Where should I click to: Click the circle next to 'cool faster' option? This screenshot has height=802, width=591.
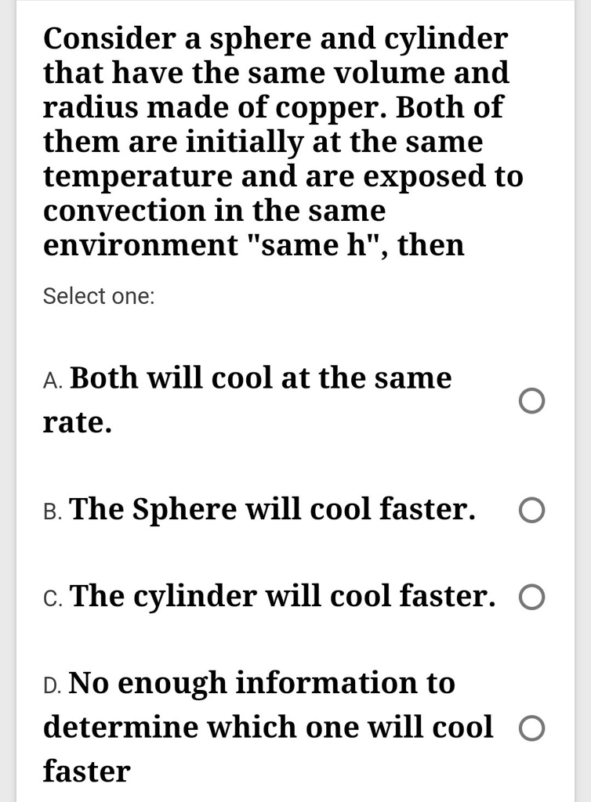click(x=532, y=597)
